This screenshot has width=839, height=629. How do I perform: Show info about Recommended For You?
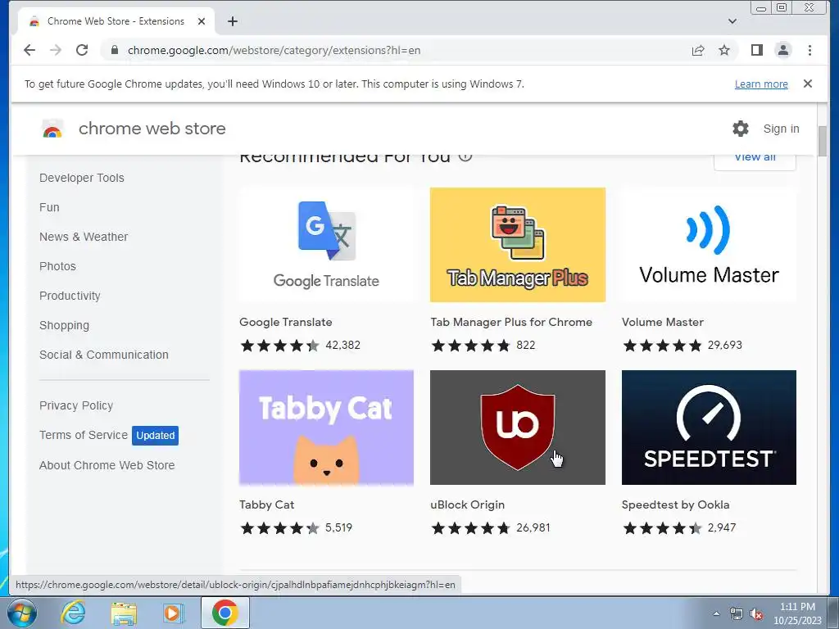[465, 156]
